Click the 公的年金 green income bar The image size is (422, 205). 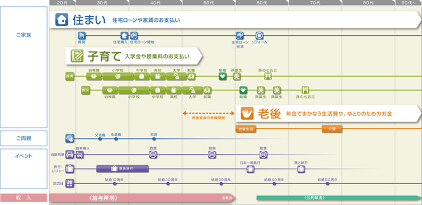[339, 198]
